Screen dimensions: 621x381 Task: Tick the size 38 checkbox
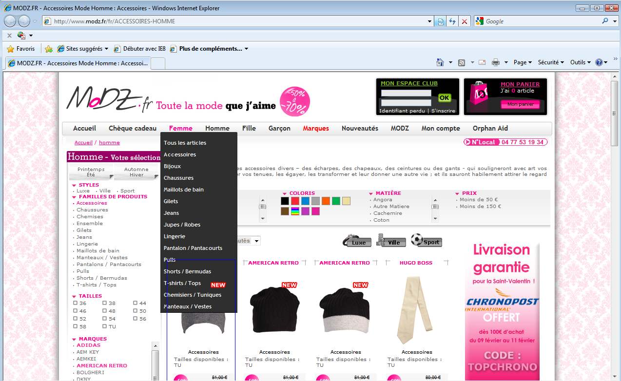104,303
